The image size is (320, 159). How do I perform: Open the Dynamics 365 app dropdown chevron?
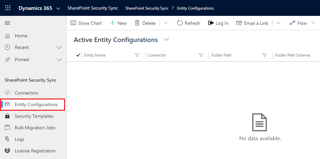click(58, 9)
